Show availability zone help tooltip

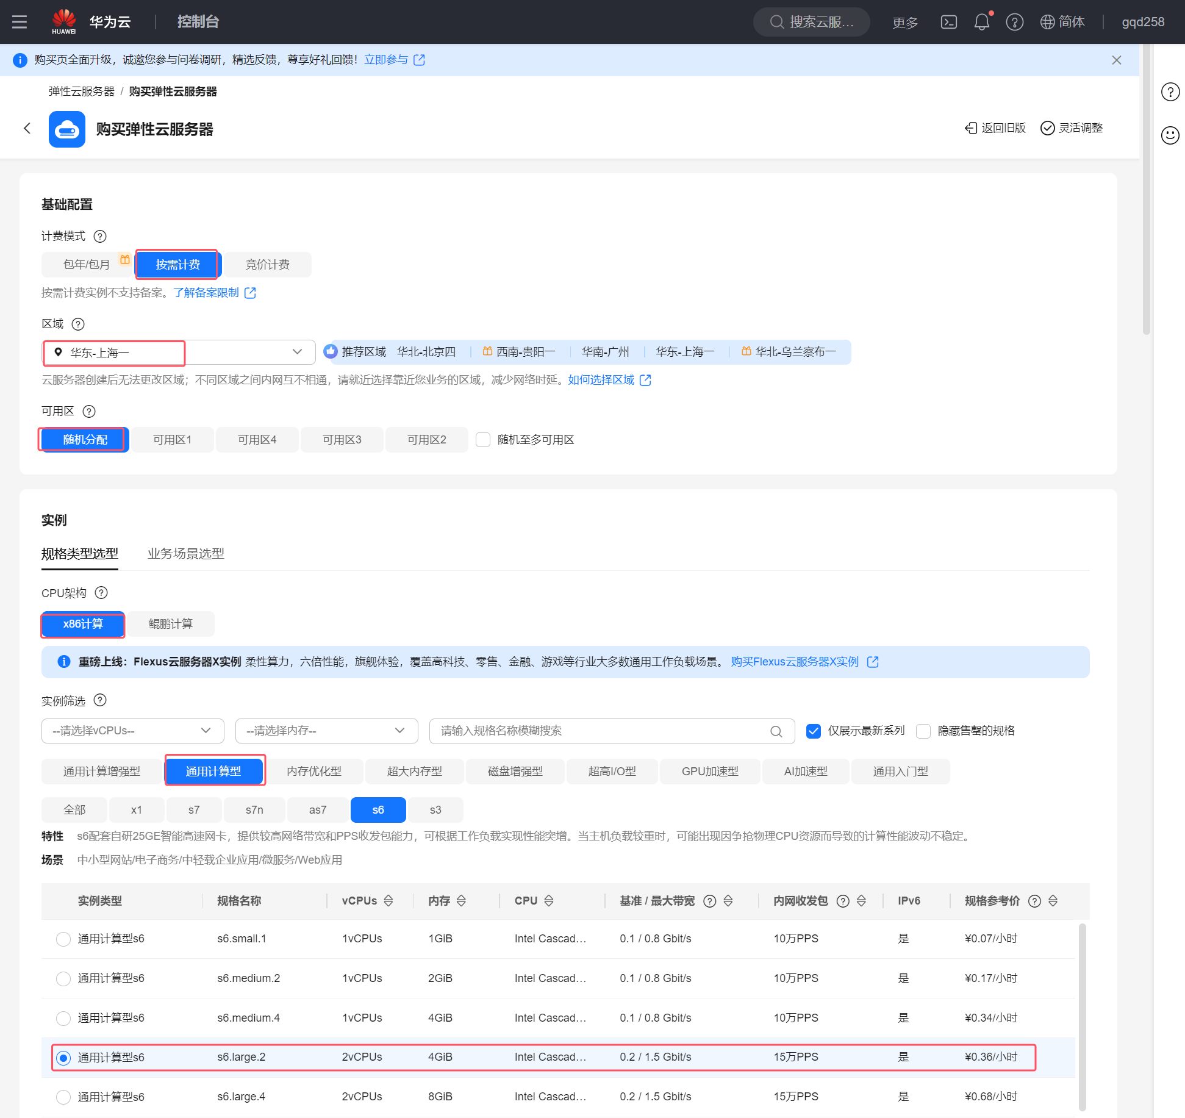click(x=89, y=411)
